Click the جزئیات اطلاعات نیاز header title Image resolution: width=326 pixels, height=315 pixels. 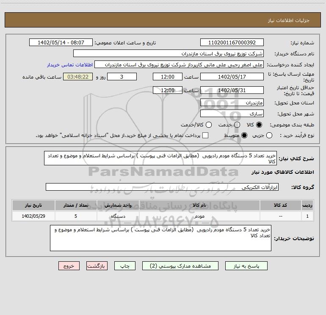click(x=288, y=20)
